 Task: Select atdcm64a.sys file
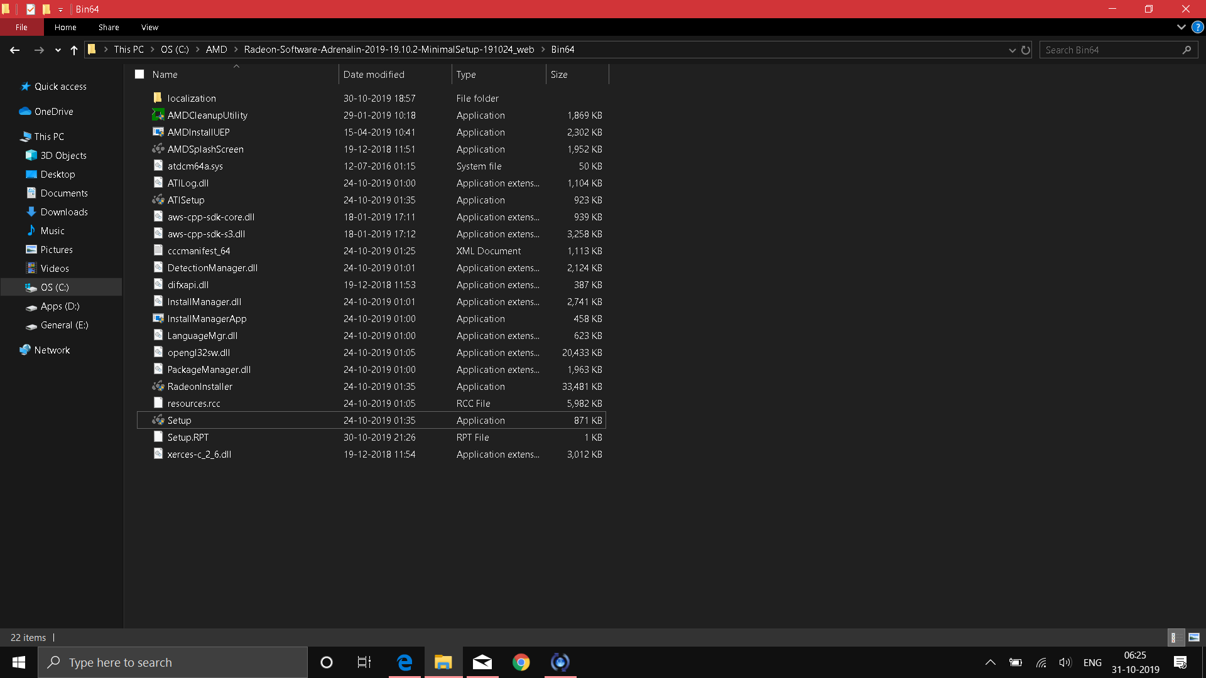point(195,166)
